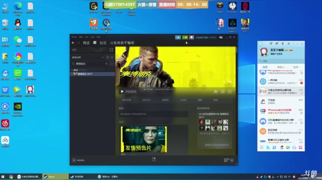Image resolution: width=322 pixels, height=180 pixels.
Task: Click the add-friend icon in QQ bottom bar
Action: [x=268, y=147]
